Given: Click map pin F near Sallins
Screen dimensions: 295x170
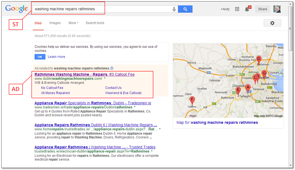Looking at the screenshot, I should coord(192,101).
